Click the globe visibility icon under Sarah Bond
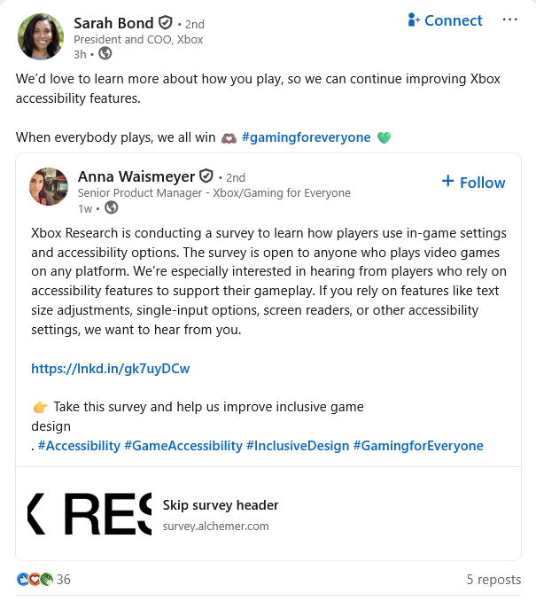The width and height of the screenshot is (536, 601). [105, 54]
